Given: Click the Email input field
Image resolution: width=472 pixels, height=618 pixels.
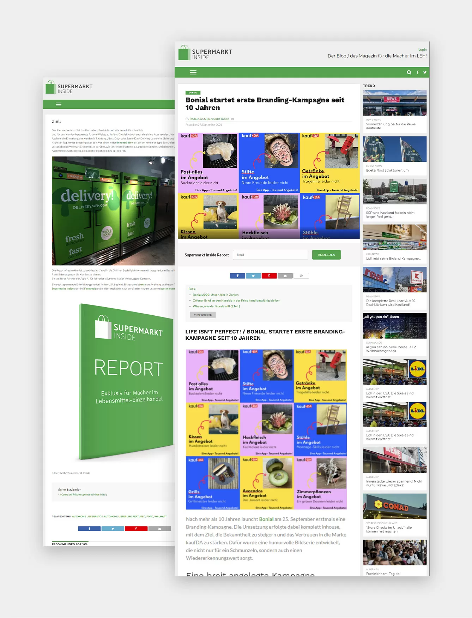Looking at the screenshot, I should (x=270, y=255).
